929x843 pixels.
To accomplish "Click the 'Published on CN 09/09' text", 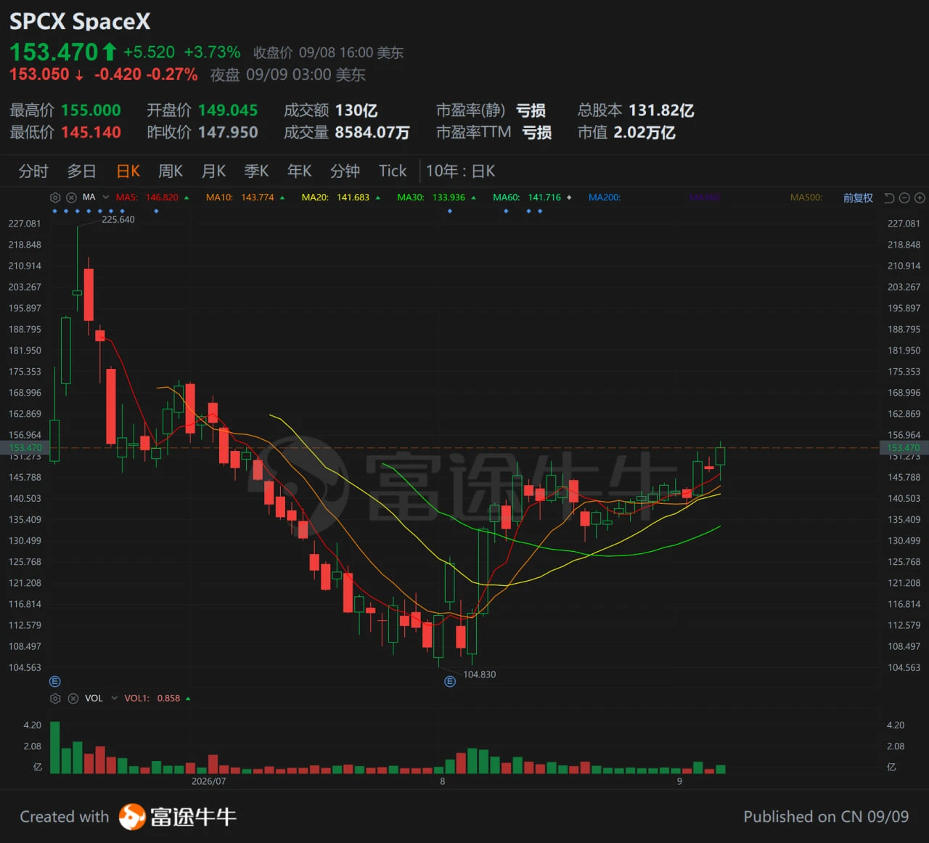I will pos(826,817).
